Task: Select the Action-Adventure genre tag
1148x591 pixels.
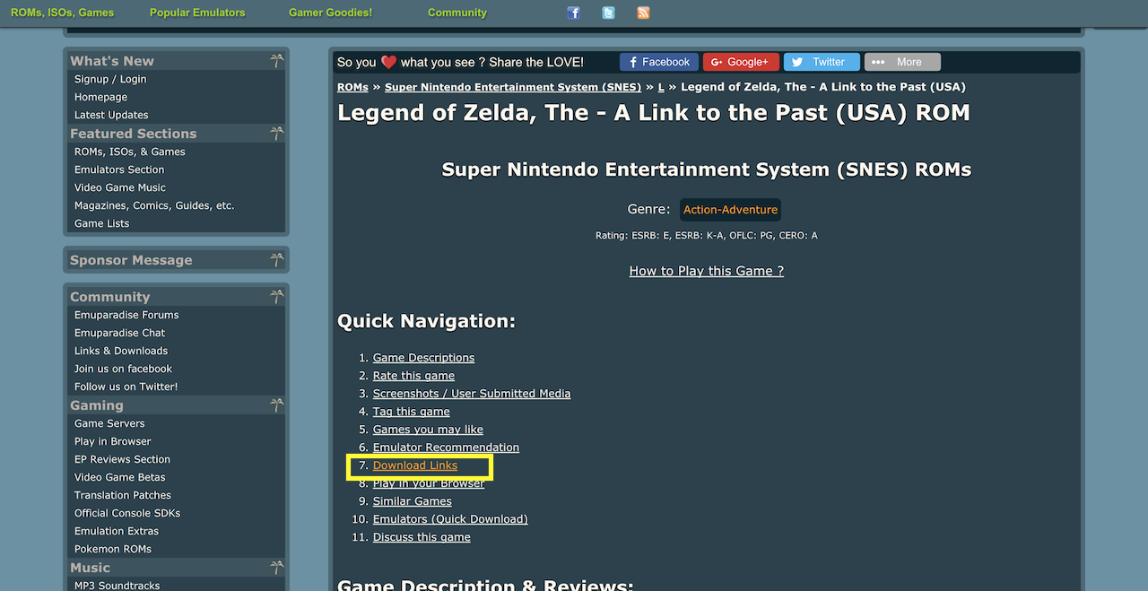Action: point(730,210)
